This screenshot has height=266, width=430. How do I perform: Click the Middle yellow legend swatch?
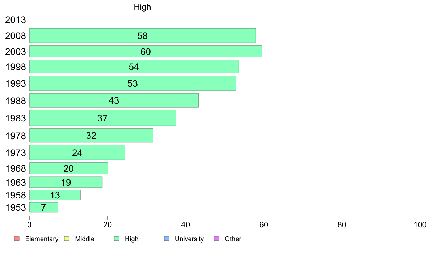[x=67, y=239]
